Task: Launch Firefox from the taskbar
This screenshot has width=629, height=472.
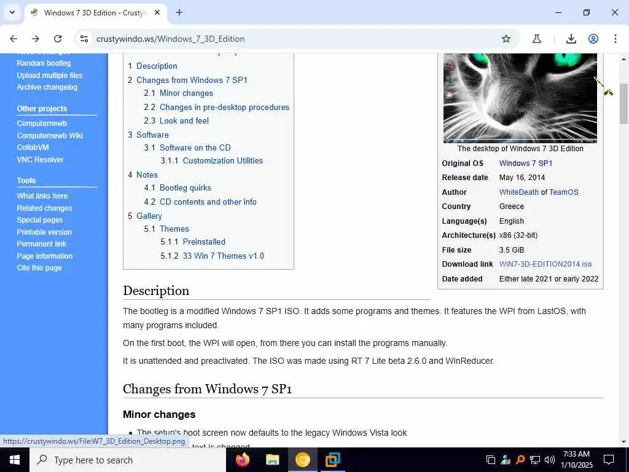Action: pyautogui.click(x=242, y=460)
